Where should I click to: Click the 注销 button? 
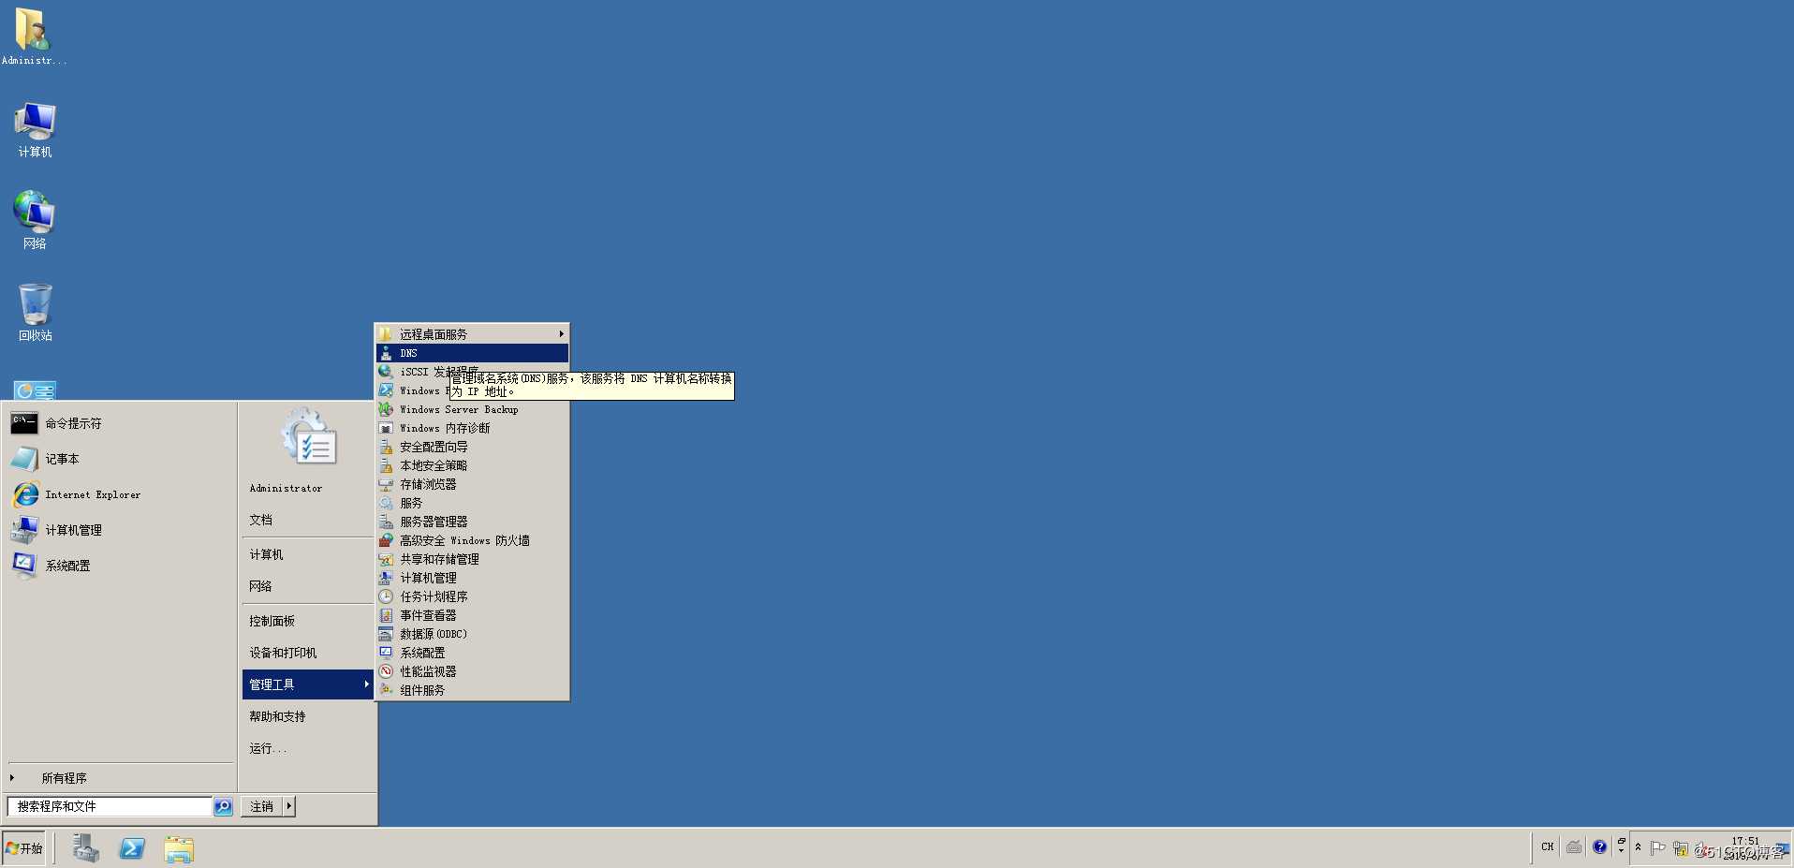261,806
